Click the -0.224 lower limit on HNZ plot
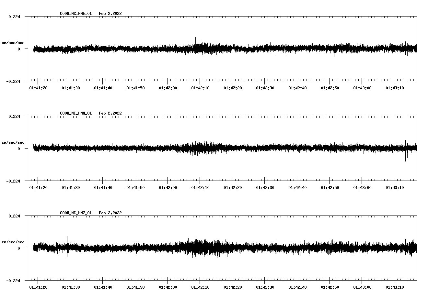This screenshot has height=299, width=440. pyautogui.click(x=13, y=281)
